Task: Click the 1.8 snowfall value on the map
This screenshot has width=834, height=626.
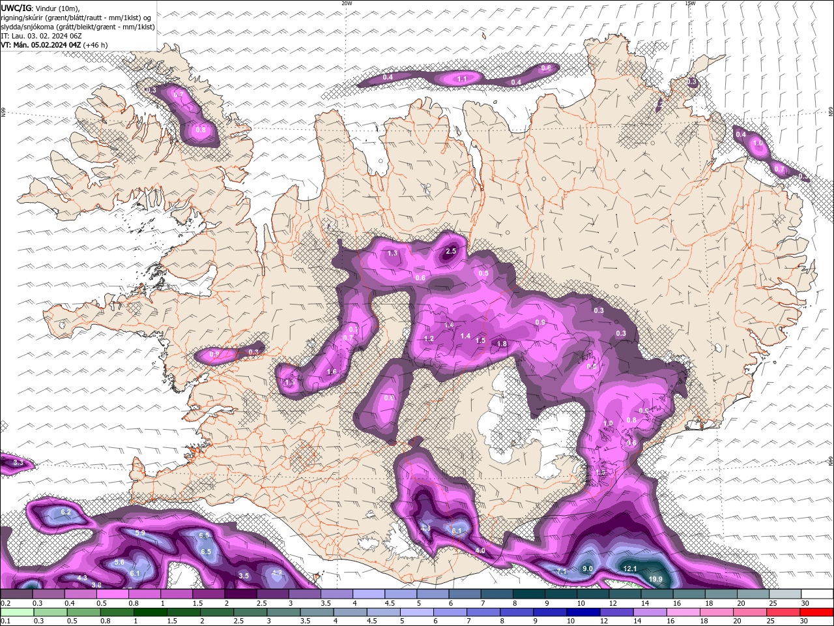Action: (502, 344)
